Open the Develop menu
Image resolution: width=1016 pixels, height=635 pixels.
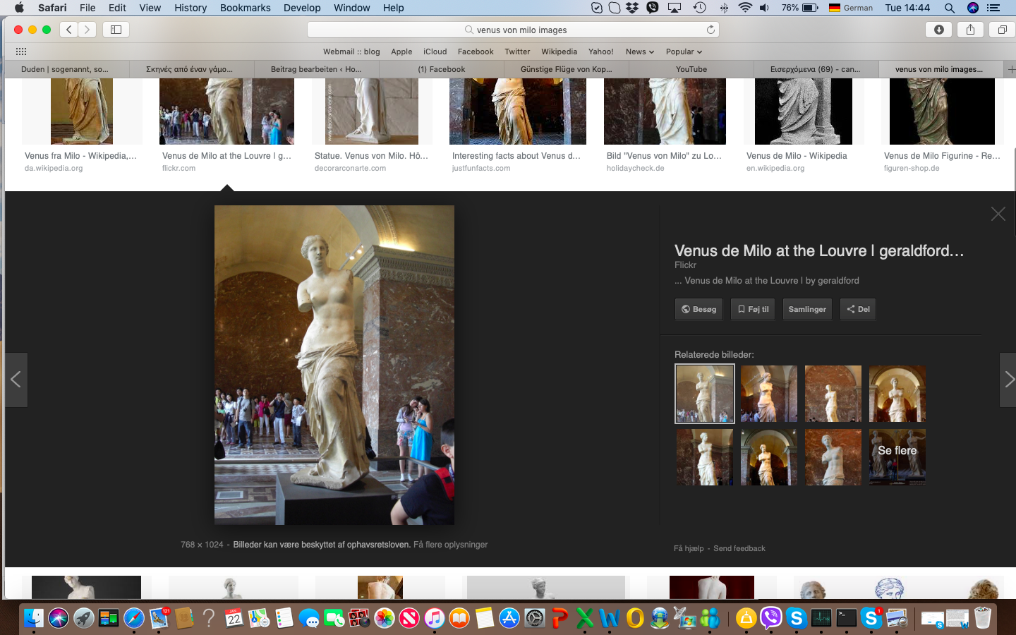[302, 8]
